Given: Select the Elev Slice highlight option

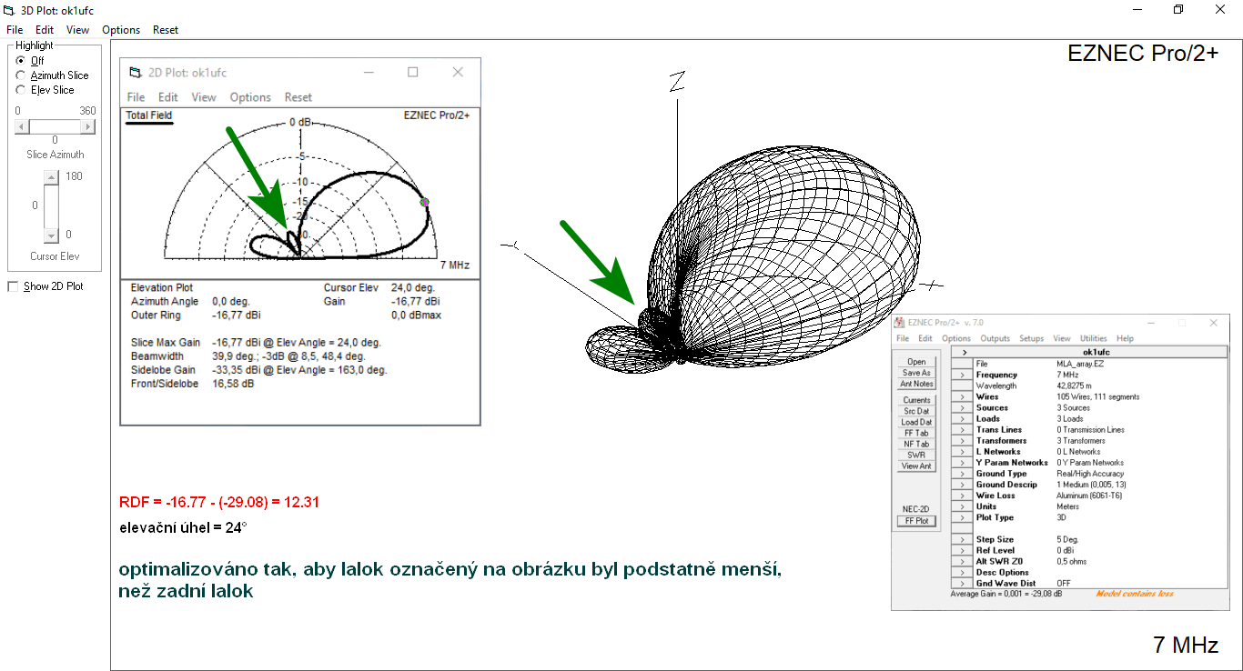Looking at the screenshot, I should (21, 90).
